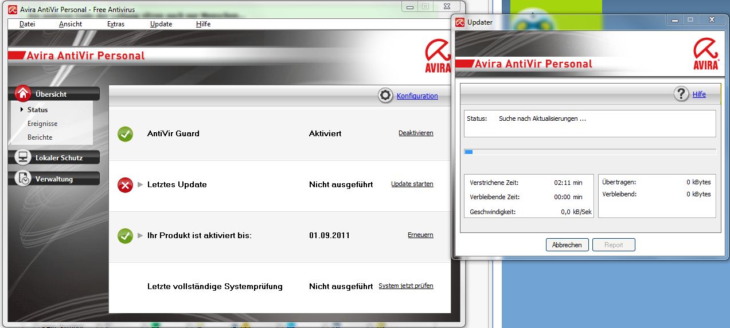Click 'Nicht ausgeführt' beside Letzte vollständige Systemprüfung
Viewport: 730px width, 328px height.
[x=341, y=286]
